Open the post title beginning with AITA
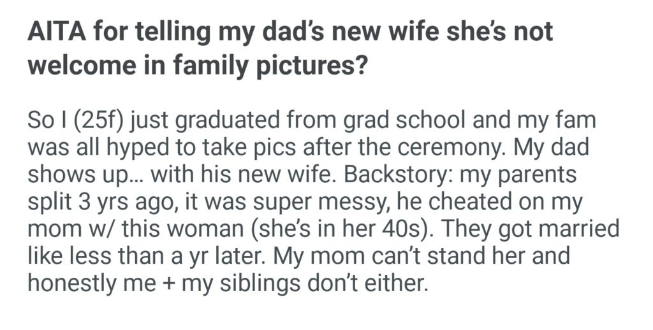This screenshot has width=653, height=330. (x=290, y=32)
